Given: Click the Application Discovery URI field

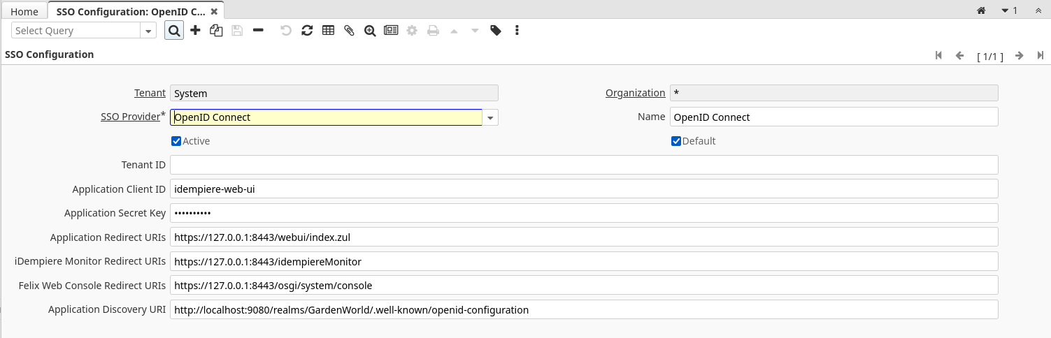Looking at the screenshot, I should tap(584, 309).
